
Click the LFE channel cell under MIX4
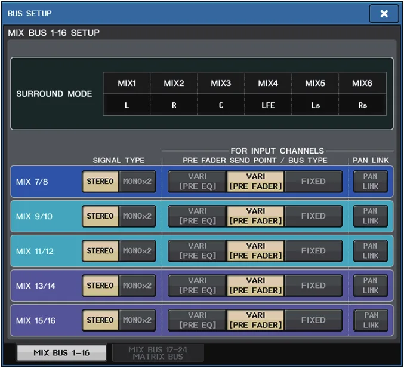point(268,105)
